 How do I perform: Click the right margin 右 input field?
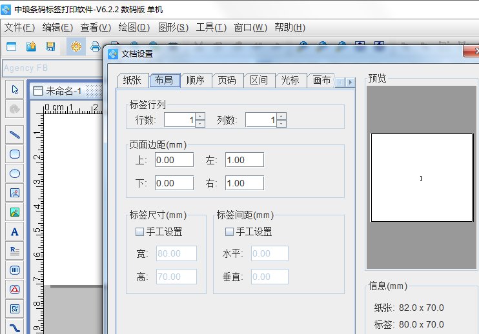coord(245,183)
